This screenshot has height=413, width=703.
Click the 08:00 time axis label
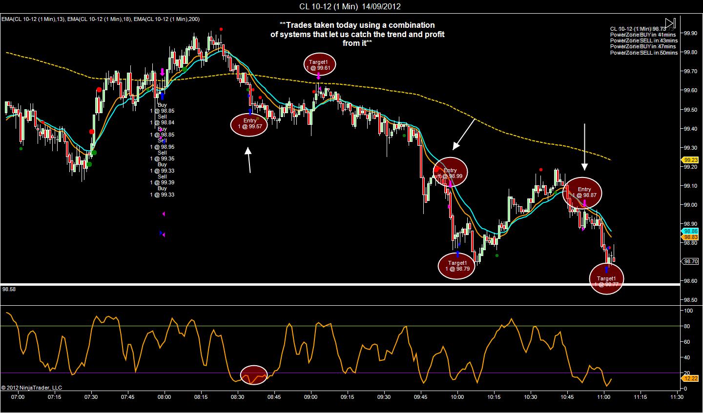click(x=165, y=397)
